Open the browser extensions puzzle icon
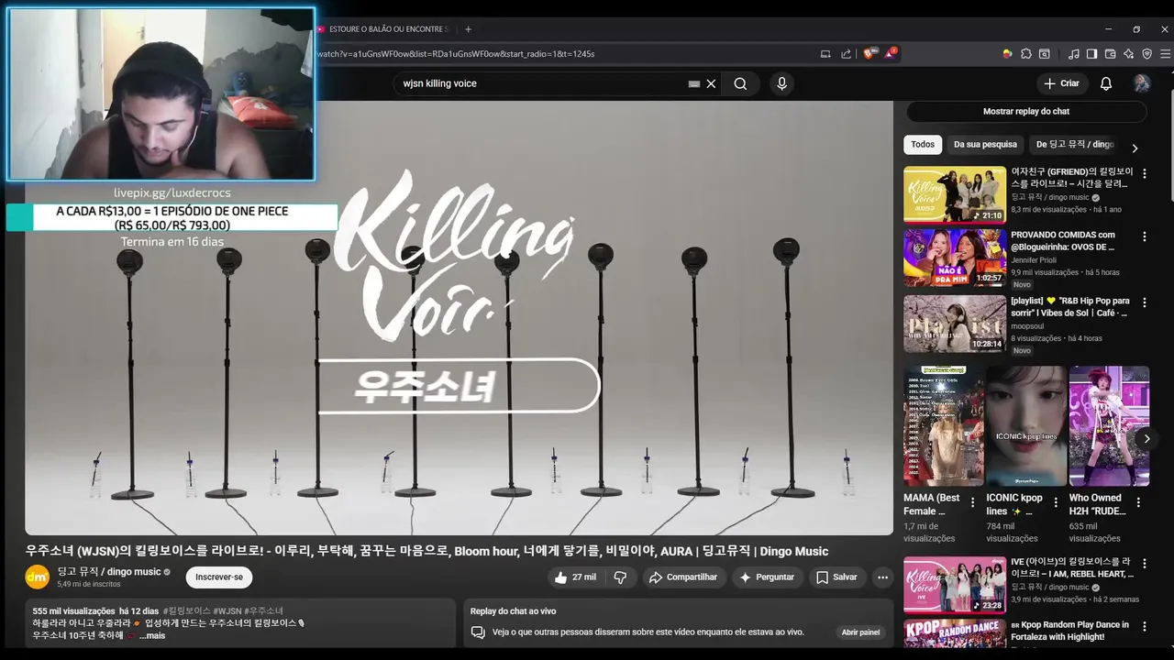Image resolution: width=1174 pixels, height=660 pixels. [1026, 54]
